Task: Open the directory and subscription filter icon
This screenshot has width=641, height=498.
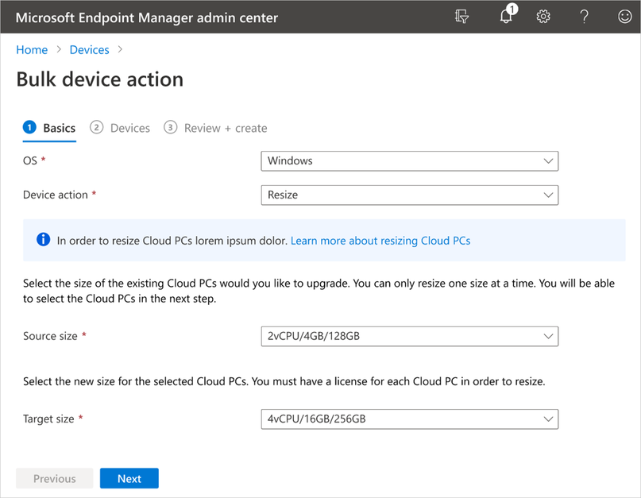Action: tap(462, 17)
